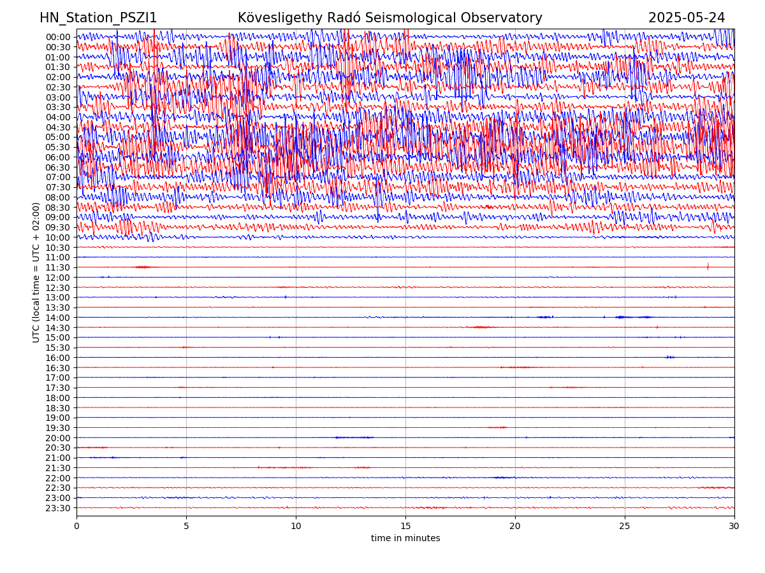Click the red spike near minute 29 on the 11:30 trace
765x573 pixels.
pyautogui.click(x=708, y=266)
